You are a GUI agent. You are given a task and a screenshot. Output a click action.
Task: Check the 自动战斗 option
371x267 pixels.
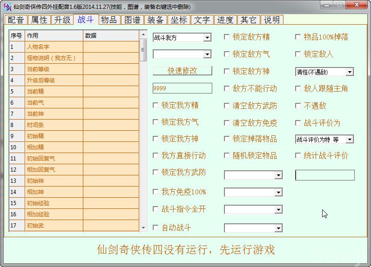pos(156,228)
